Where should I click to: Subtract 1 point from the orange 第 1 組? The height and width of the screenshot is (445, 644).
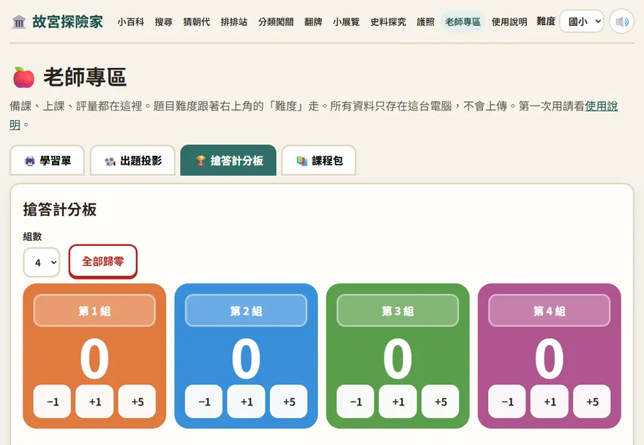52,401
